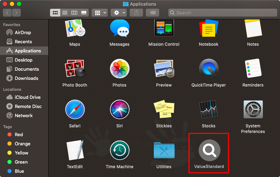The height and width of the screenshot is (177, 280).
Task: Click the Locations section header
Action: pyautogui.click(x=12, y=89)
